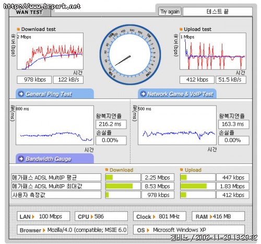Click the orange bullet beside Download test
Screen dimensions: 261x244
[18, 29]
